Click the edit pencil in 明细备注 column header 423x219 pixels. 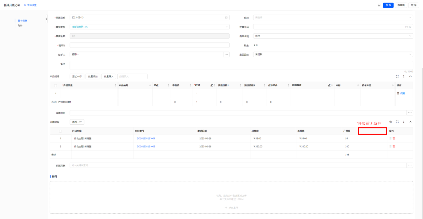329,85
